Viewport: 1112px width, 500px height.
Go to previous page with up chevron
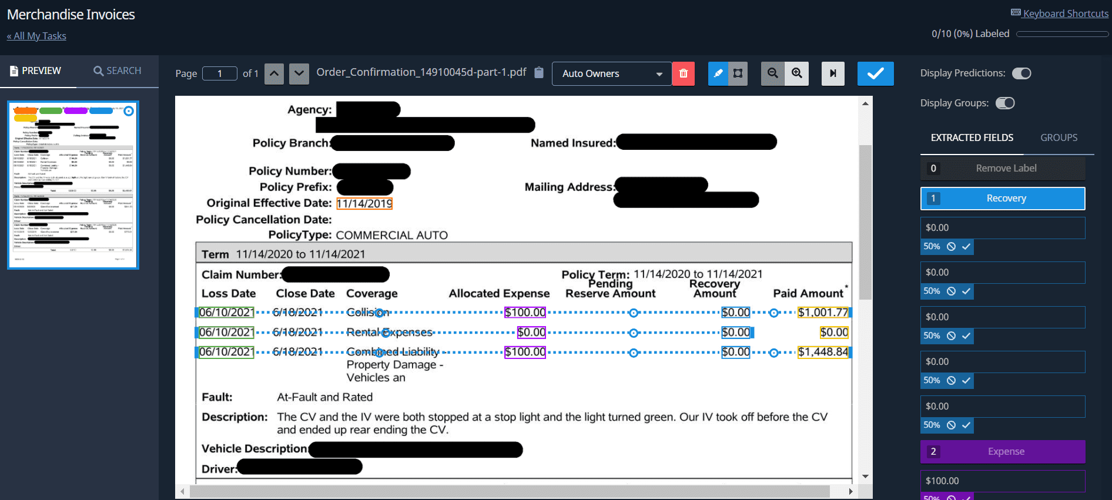(274, 73)
